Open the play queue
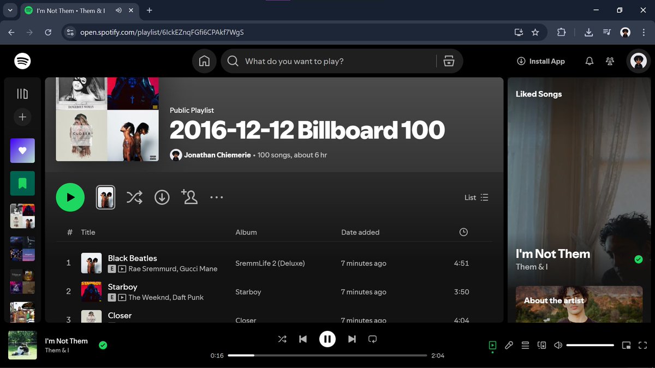The image size is (655, 368). [525, 345]
